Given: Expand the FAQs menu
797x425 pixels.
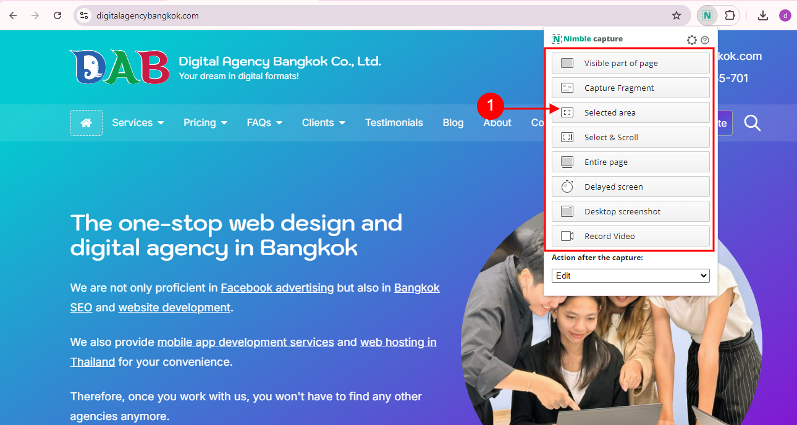Looking at the screenshot, I should (264, 123).
